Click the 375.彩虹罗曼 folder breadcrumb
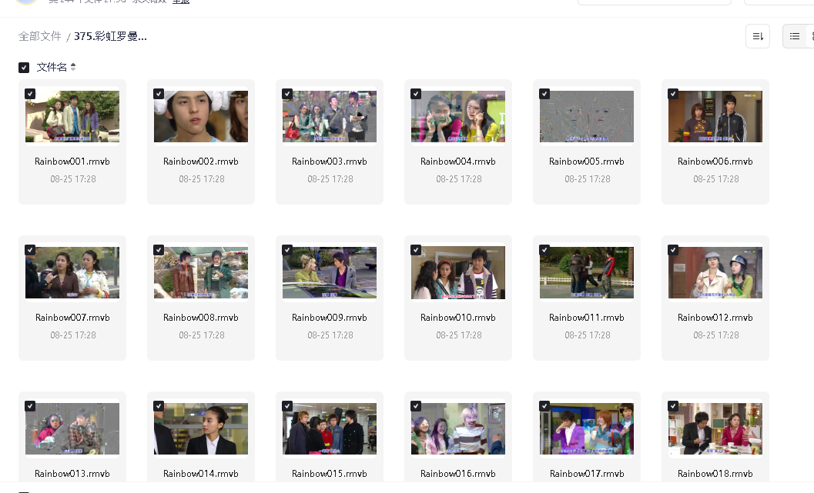 (x=110, y=36)
